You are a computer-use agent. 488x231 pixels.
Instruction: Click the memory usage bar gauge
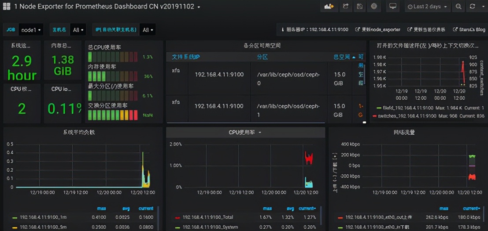(x=113, y=76)
